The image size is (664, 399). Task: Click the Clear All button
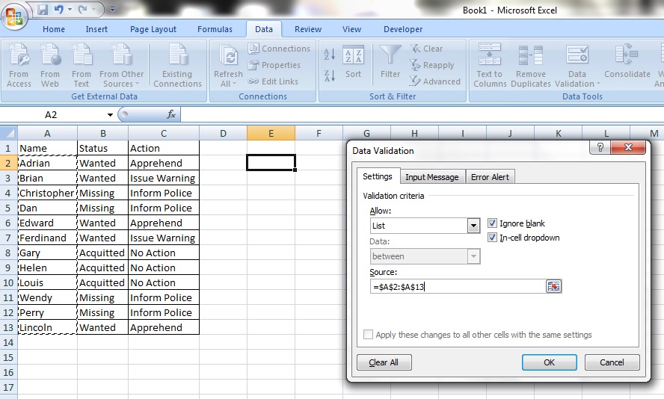click(x=384, y=362)
